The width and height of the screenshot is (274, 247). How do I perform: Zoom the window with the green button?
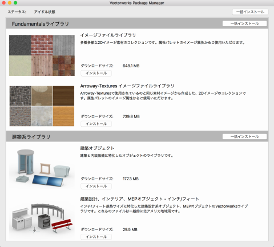click(15, 3)
